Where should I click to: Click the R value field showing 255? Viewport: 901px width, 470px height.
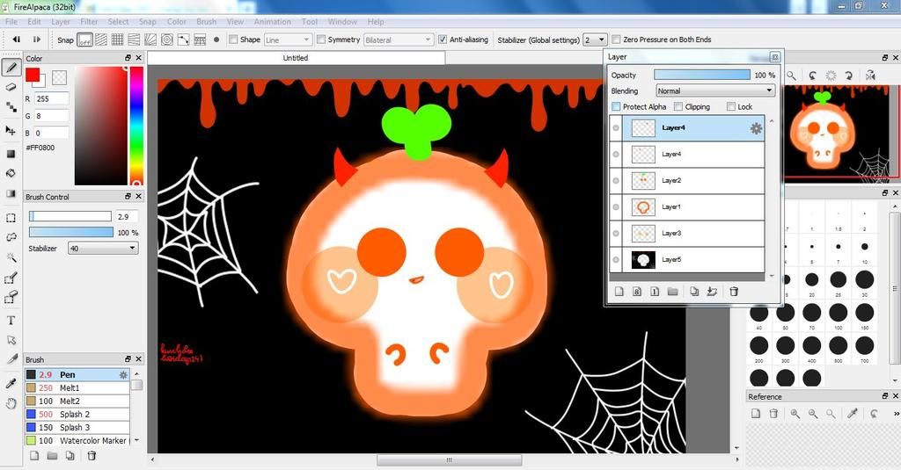point(51,98)
